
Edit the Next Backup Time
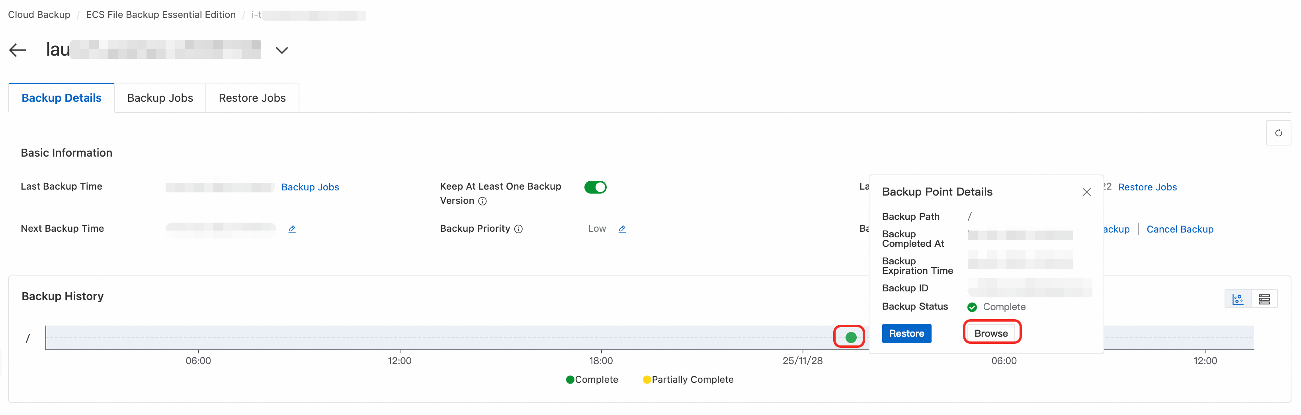[x=292, y=229]
